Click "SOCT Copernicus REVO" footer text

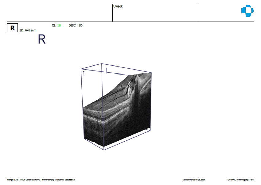[x=30, y=180]
